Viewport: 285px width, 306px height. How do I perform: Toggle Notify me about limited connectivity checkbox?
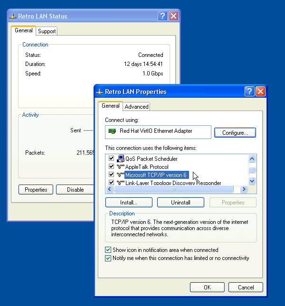pos(108,258)
